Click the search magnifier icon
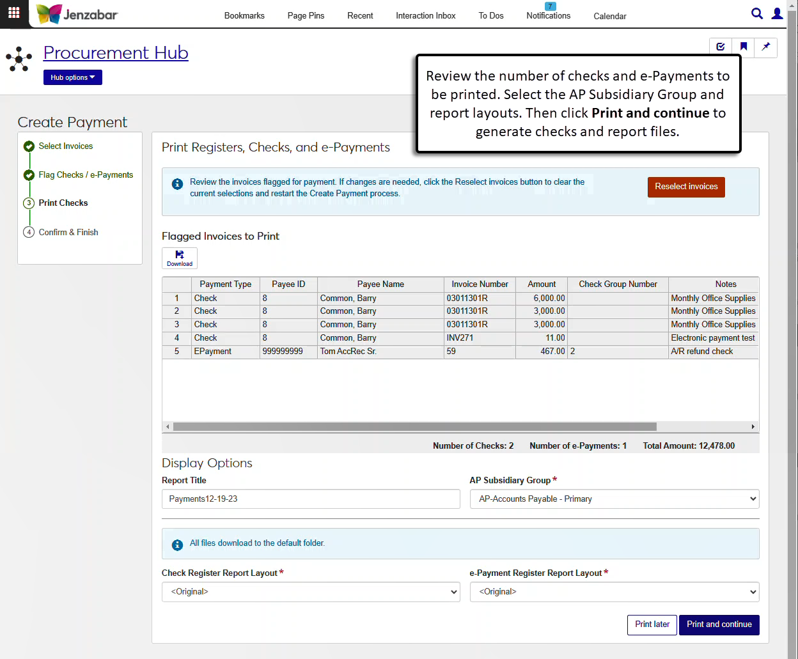Image resolution: width=798 pixels, height=659 pixels. point(757,13)
